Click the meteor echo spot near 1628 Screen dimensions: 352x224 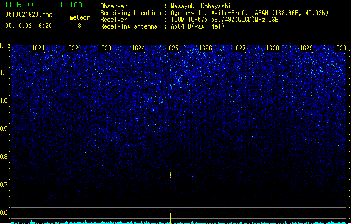pos(285,176)
